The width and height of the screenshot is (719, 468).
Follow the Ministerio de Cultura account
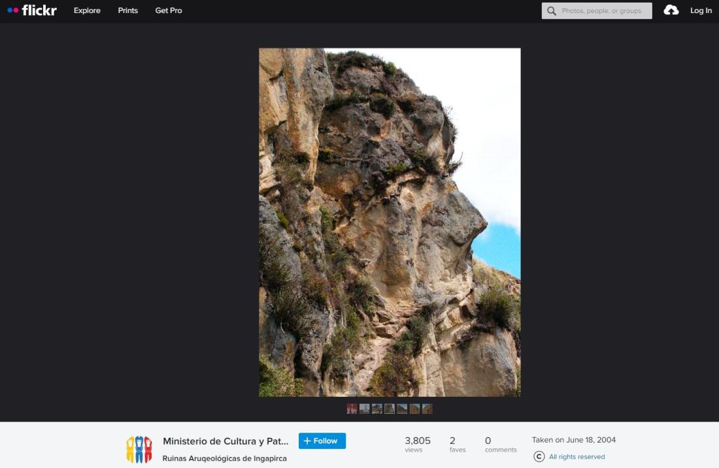tap(322, 441)
